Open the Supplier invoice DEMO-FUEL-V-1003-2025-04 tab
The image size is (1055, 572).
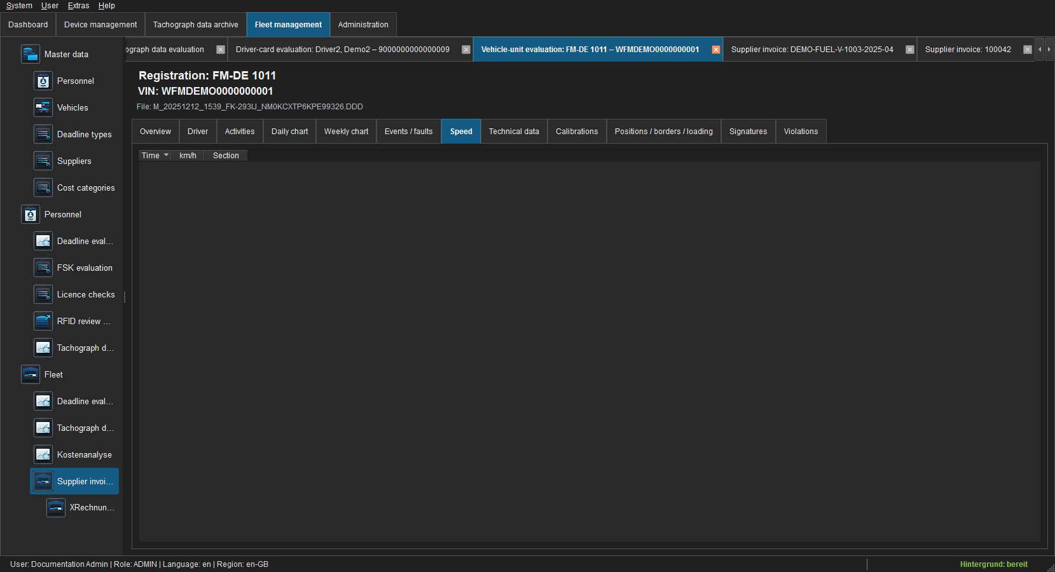812,50
